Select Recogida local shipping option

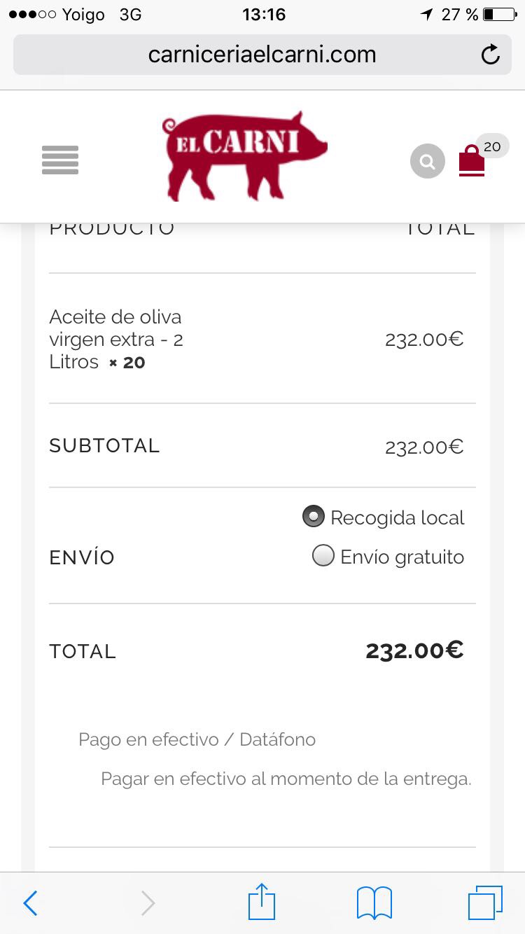coord(314,517)
